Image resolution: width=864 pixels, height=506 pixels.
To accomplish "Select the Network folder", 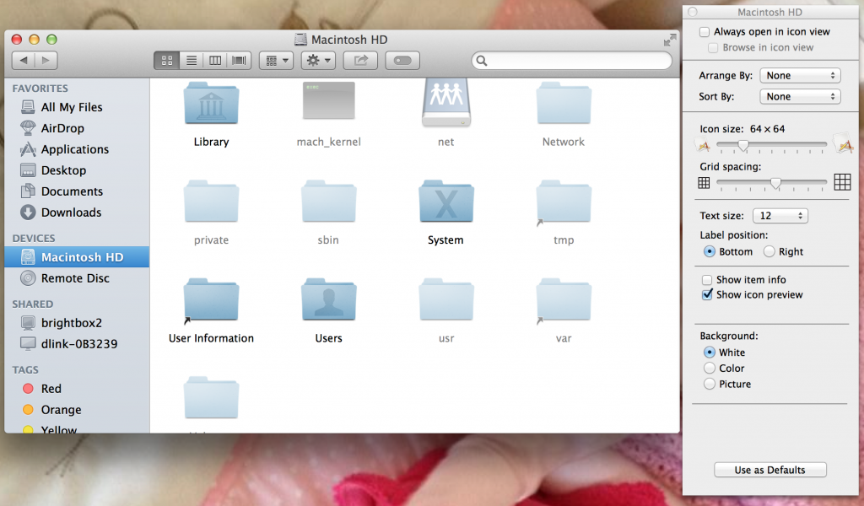I will 563,104.
